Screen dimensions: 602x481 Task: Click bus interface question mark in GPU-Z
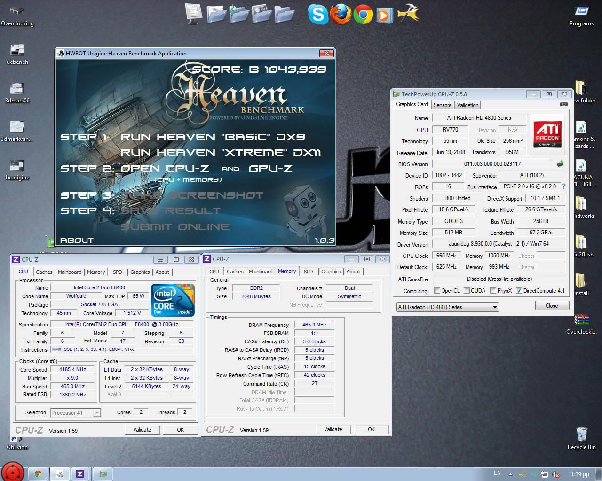[563, 186]
